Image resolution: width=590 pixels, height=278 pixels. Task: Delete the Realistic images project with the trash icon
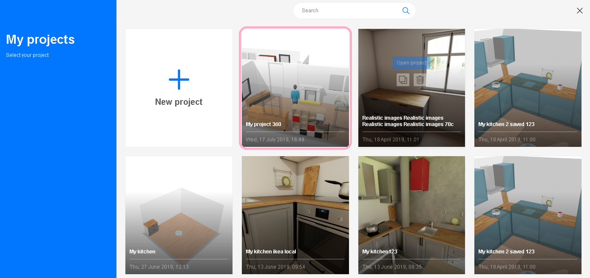pyautogui.click(x=420, y=79)
